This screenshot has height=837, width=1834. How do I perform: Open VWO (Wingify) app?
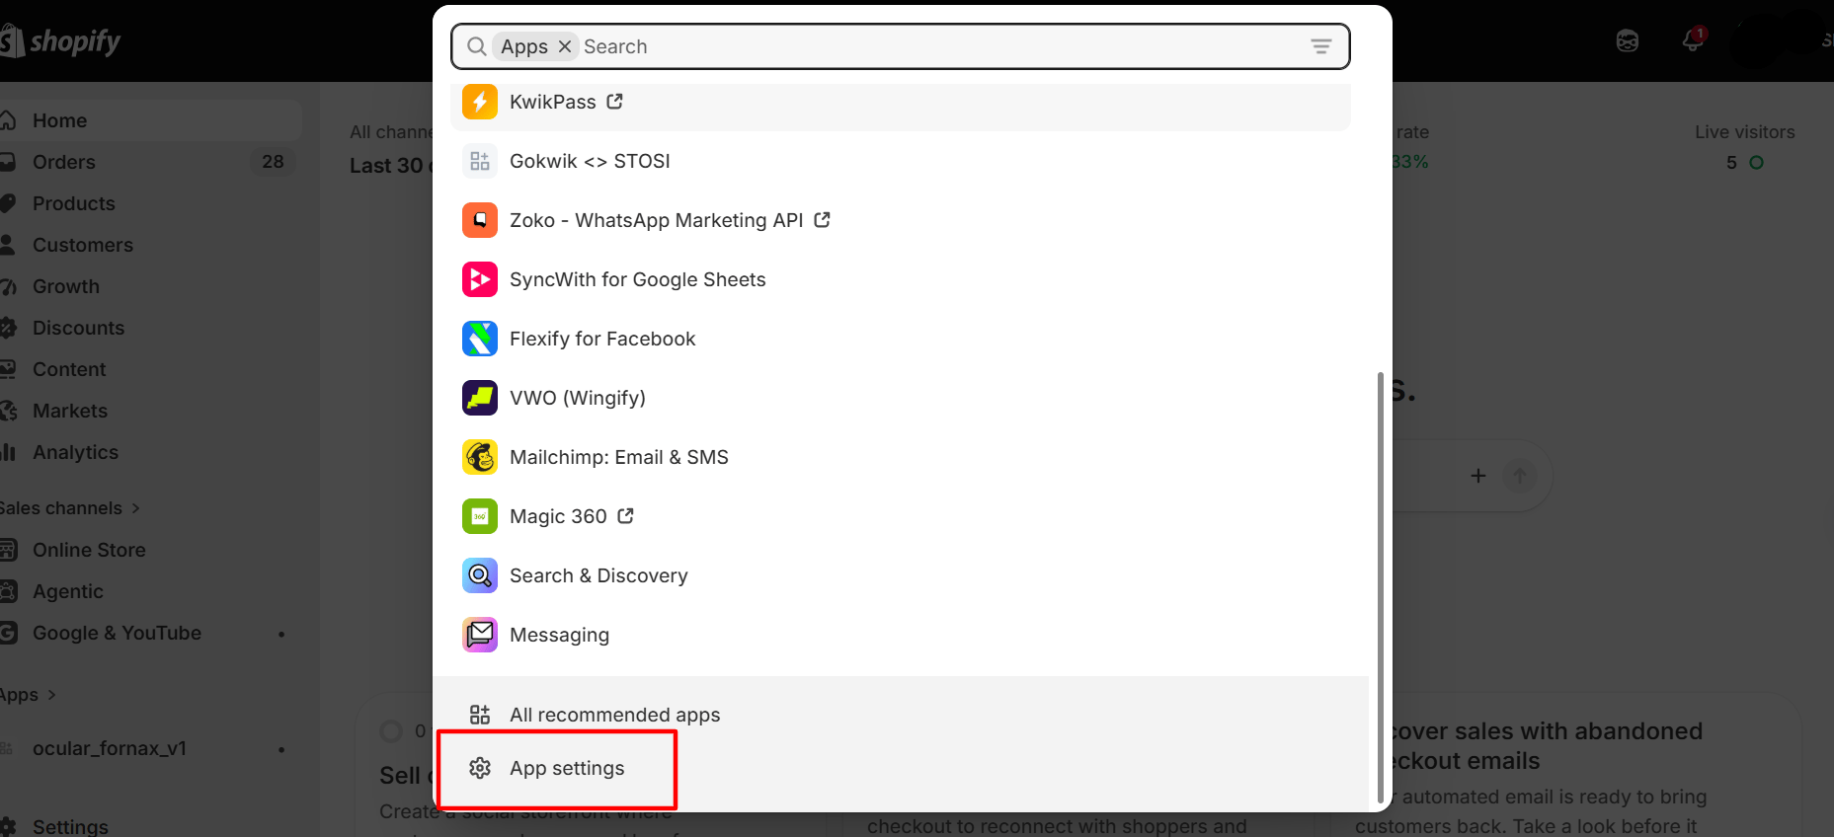click(901, 398)
